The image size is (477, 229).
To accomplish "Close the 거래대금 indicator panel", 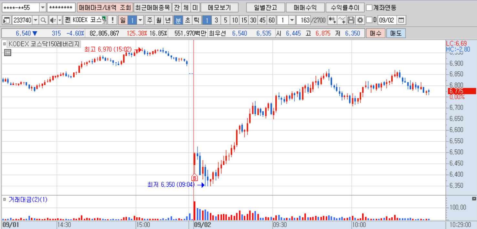I will click(x=474, y=199).
